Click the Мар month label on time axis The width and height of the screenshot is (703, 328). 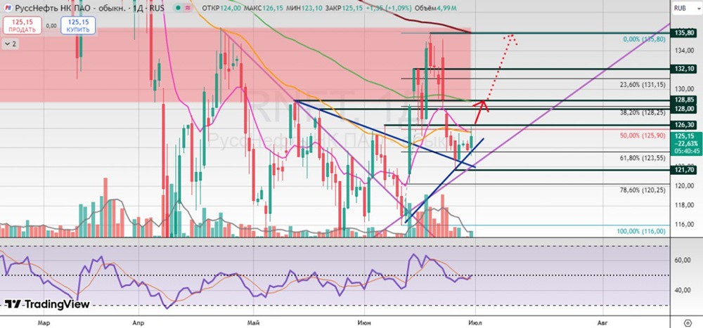(44, 322)
